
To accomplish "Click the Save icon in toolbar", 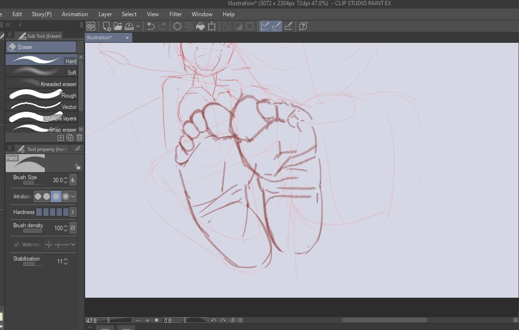I will pos(129,26).
